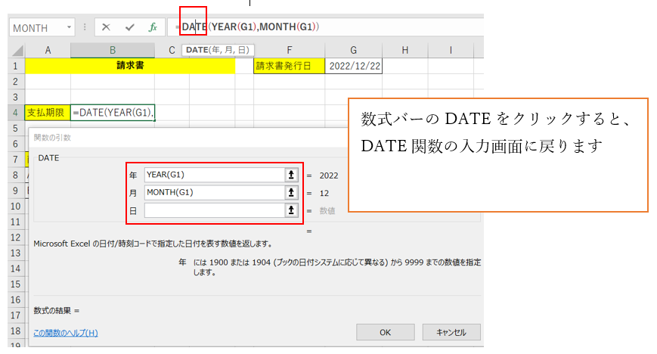
Task: Select cell G1 with date 2022/12/22
Action: point(354,66)
